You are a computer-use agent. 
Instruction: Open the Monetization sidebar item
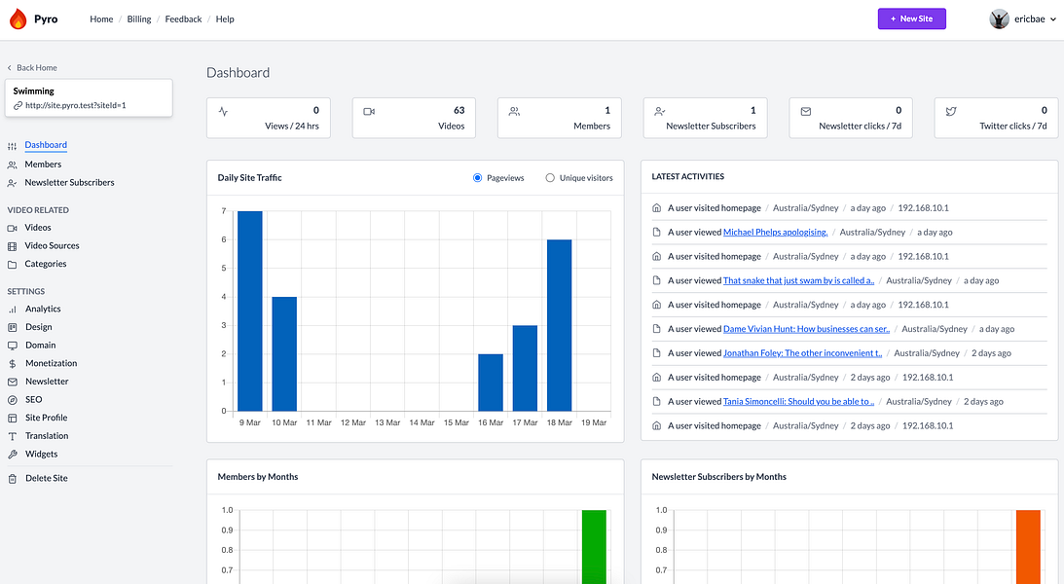[51, 363]
